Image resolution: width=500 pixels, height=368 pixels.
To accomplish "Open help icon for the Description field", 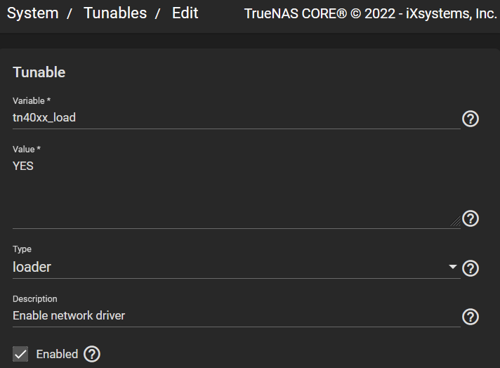I will click(471, 317).
